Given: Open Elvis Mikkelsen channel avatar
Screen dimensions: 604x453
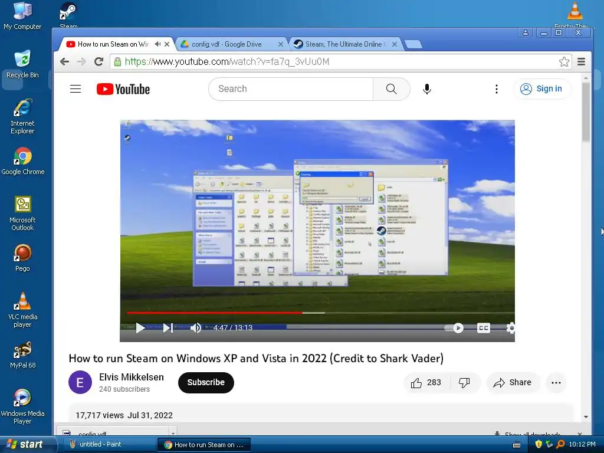Looking at the screenshot, I should (x=80, y=382).
